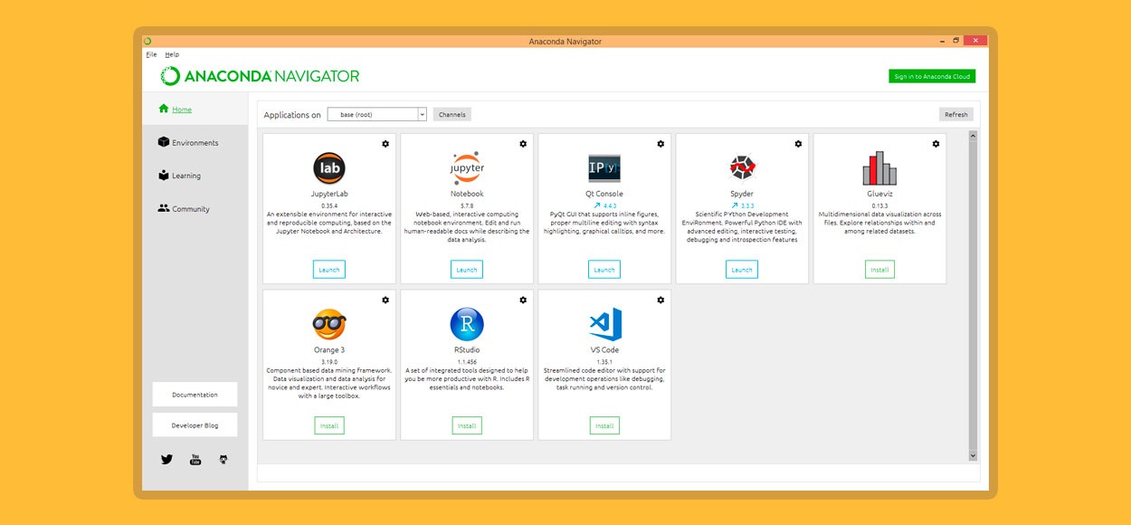The height and width of the screenshot is (525, 1131).
Task: Go to the Home tab
Action: click(195, 110)
